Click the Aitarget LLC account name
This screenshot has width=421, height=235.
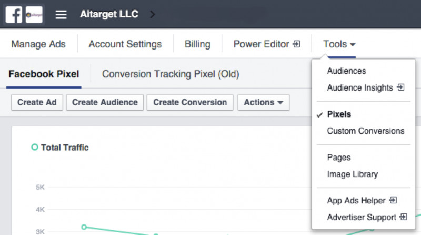tap(109, 14)
